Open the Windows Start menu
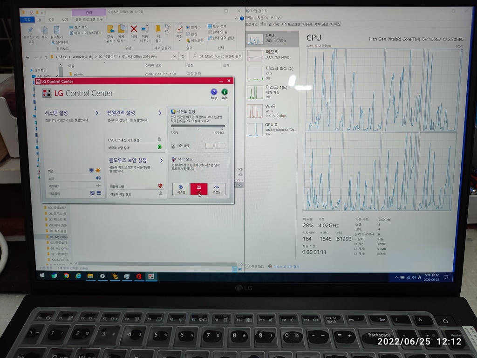Screen dimensions: 477x358 click(42, 275)
